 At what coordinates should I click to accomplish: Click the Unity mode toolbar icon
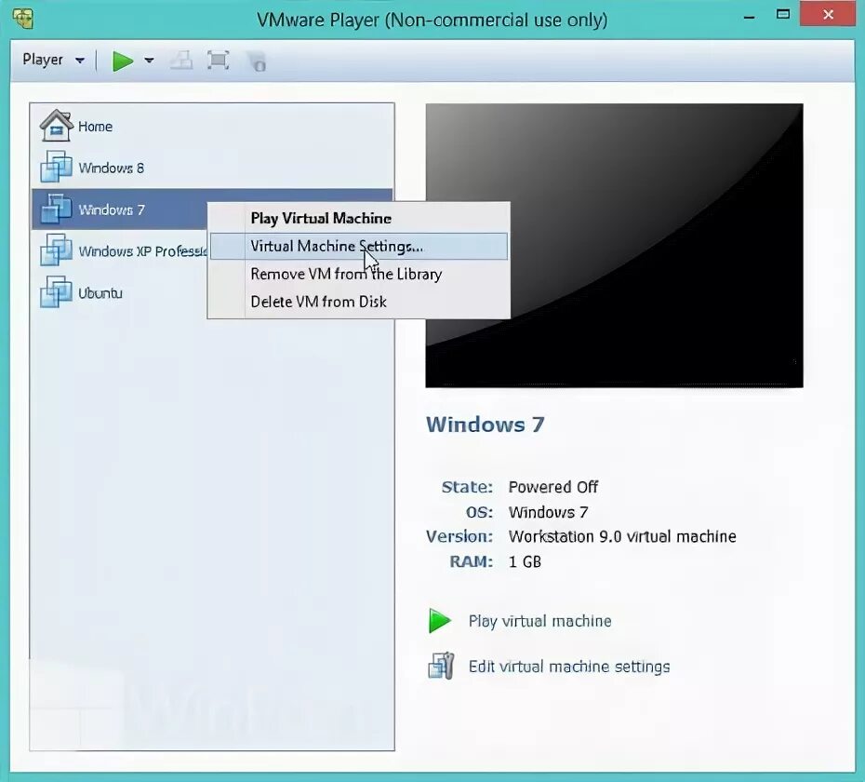[257, 61]
